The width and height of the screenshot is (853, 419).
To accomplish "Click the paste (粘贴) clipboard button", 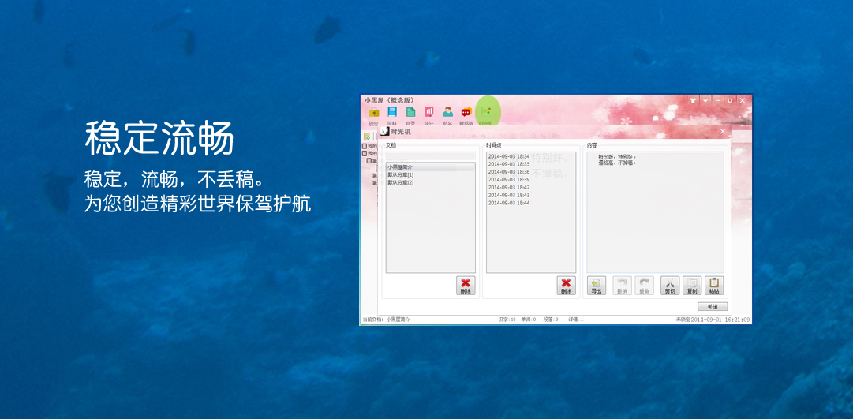I will point(713,285).
